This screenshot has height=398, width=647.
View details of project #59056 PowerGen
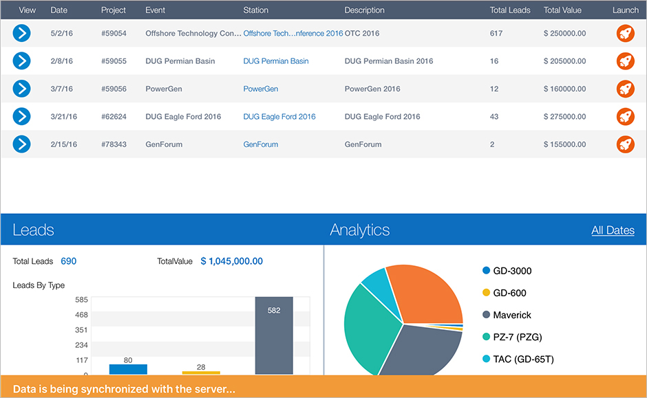[x=22, y=89]
